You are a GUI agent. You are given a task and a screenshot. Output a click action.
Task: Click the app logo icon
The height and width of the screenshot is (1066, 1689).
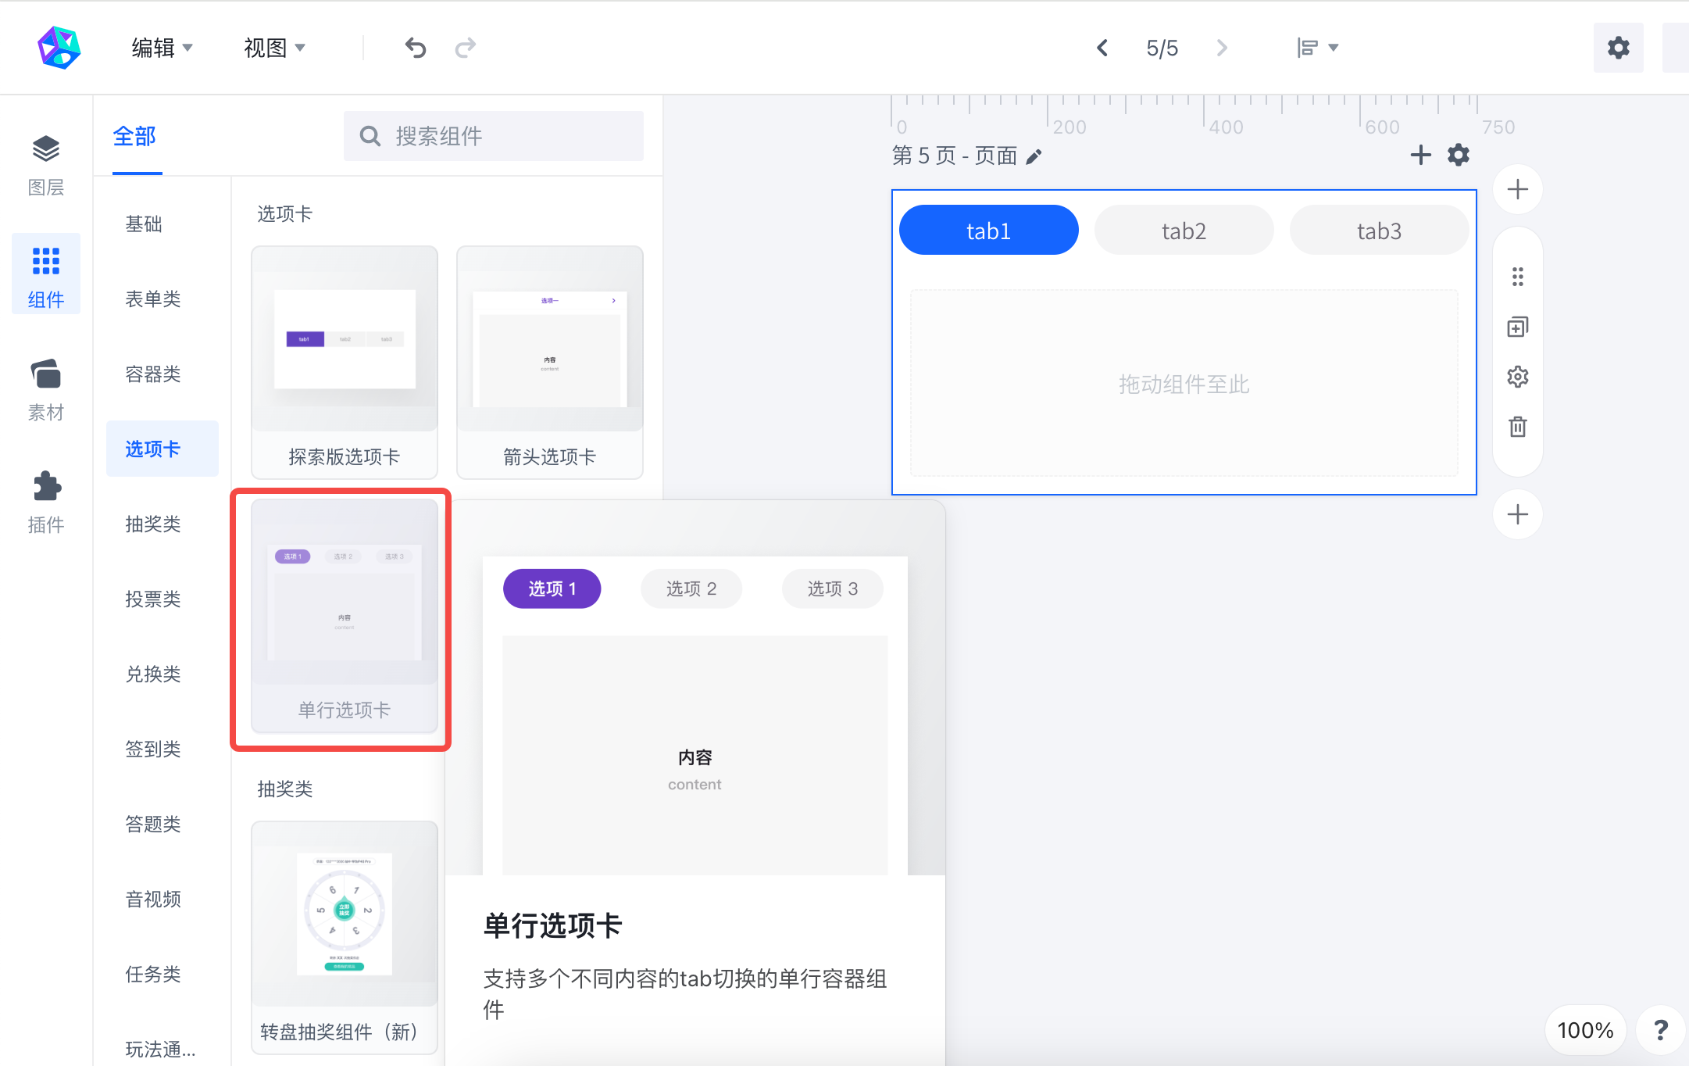point(59,48)
